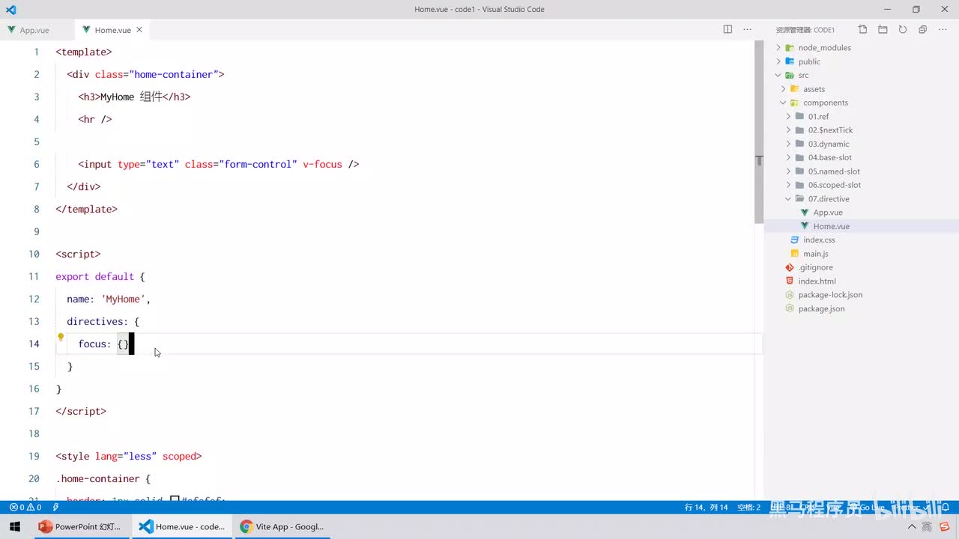This screenshot has width=959, height=539.
Task: Click the Home.vue VS Code taskbar button
Action: point(182,526)
